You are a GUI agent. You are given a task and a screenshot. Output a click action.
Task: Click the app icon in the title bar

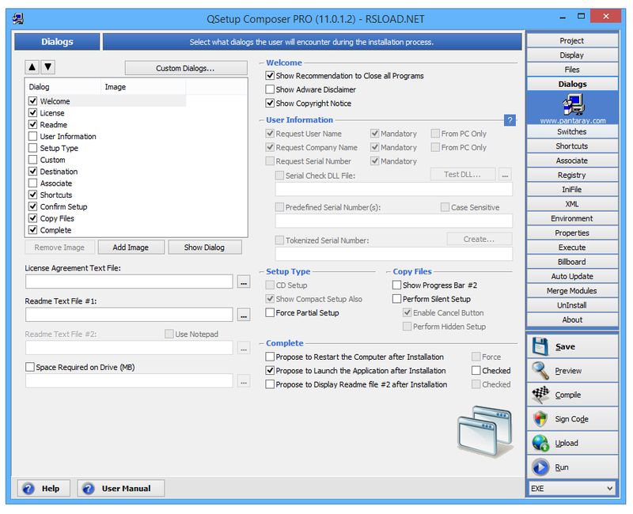point(18,18)
